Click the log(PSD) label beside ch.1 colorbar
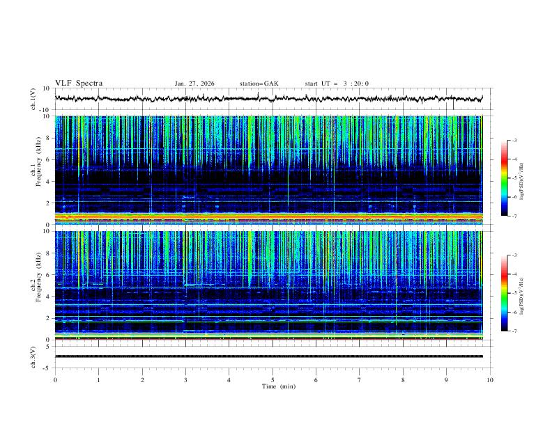 coord(521,181)
